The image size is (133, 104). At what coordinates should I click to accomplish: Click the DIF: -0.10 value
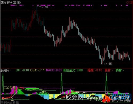click(x=22, y=70)
